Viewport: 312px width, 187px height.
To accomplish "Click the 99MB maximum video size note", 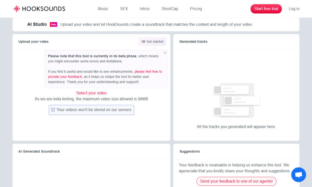I will tap(91, 99).
